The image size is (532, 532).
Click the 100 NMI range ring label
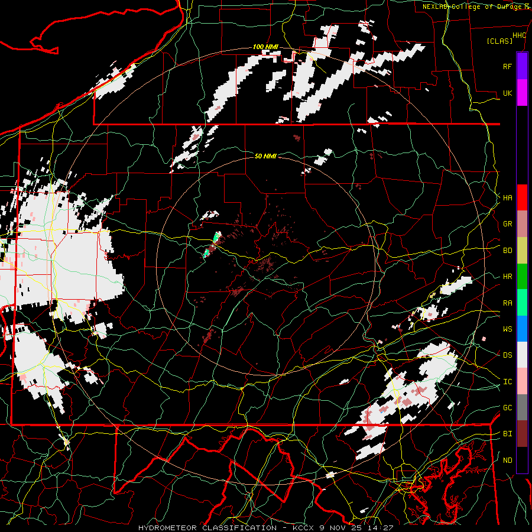(265, 47)
